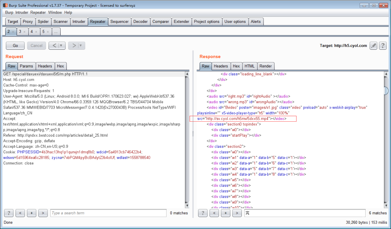
Task: Go forward in request history
Action: pos(74,46)
